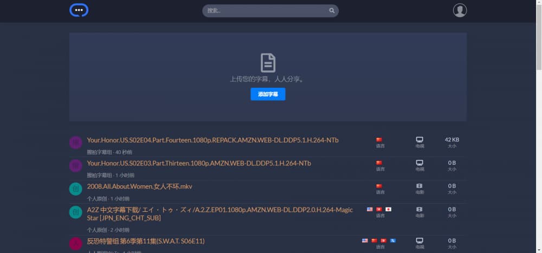Open 2008.All.About.Women.女人不坏.mkv link
Viewport: 542px width, 253px height.
pos(140,186)
